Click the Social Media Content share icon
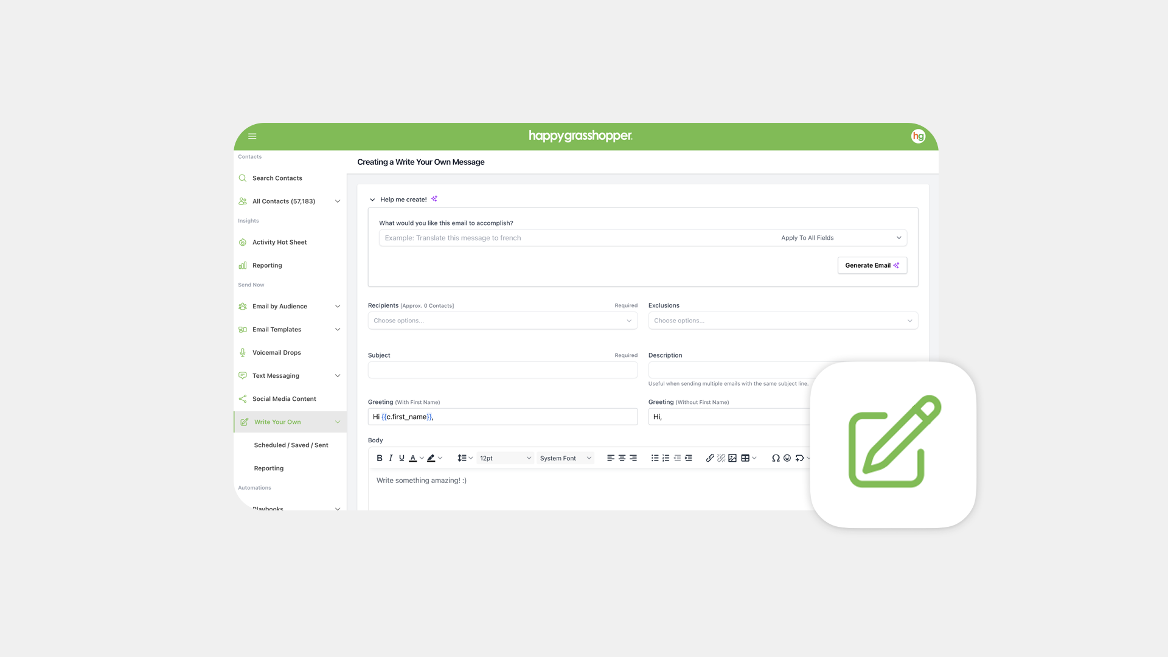This screenshot has width=1168, height=657. (243, 398)
